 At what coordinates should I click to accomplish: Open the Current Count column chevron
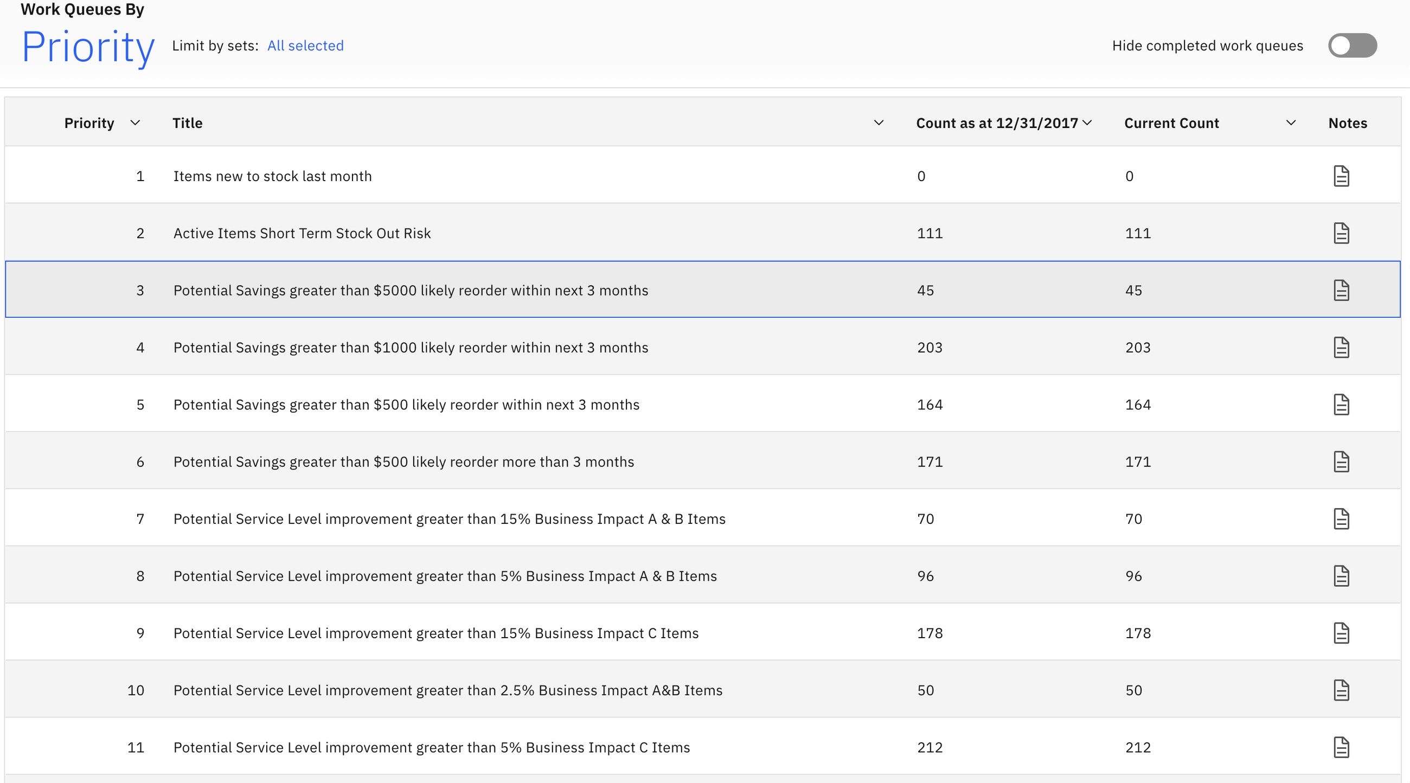(1291, 123)
